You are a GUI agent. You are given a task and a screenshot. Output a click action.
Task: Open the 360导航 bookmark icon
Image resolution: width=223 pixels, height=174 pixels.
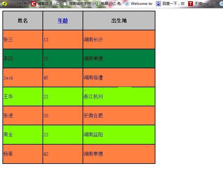coord(5,4)
